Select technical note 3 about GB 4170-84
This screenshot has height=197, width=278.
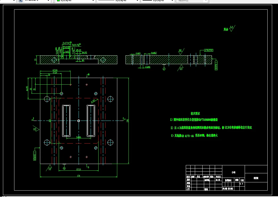point(194,136)
